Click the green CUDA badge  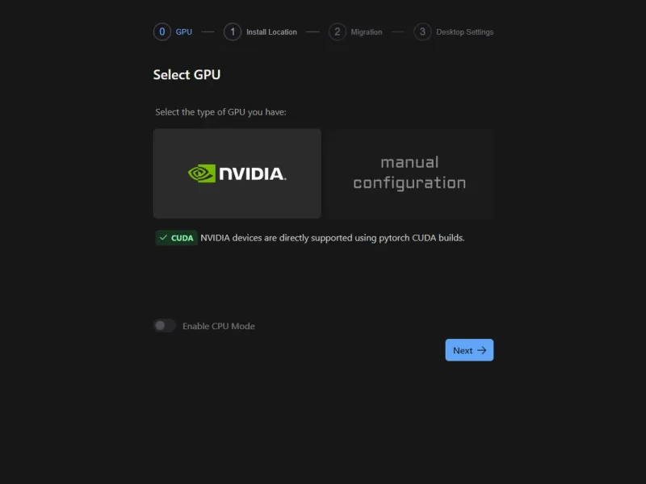tap(176, 237)
